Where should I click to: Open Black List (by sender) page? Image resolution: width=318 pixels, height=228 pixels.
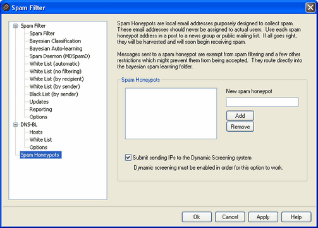click(x=54, y=94)
